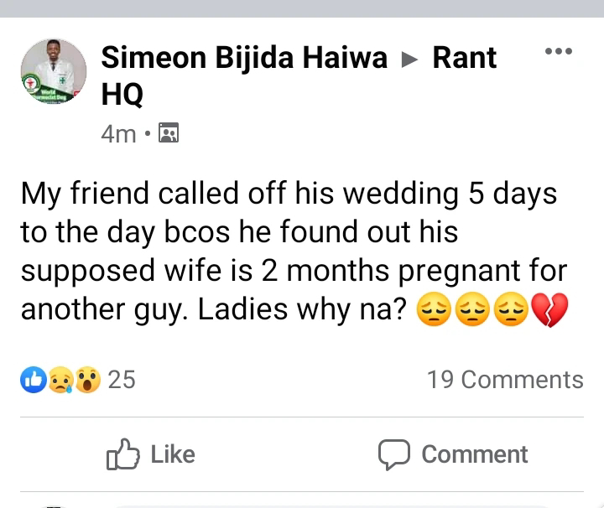The width and height of the screenshot is (604, 508).
Task: Click the 4m post timestamp
Action: 118,134
